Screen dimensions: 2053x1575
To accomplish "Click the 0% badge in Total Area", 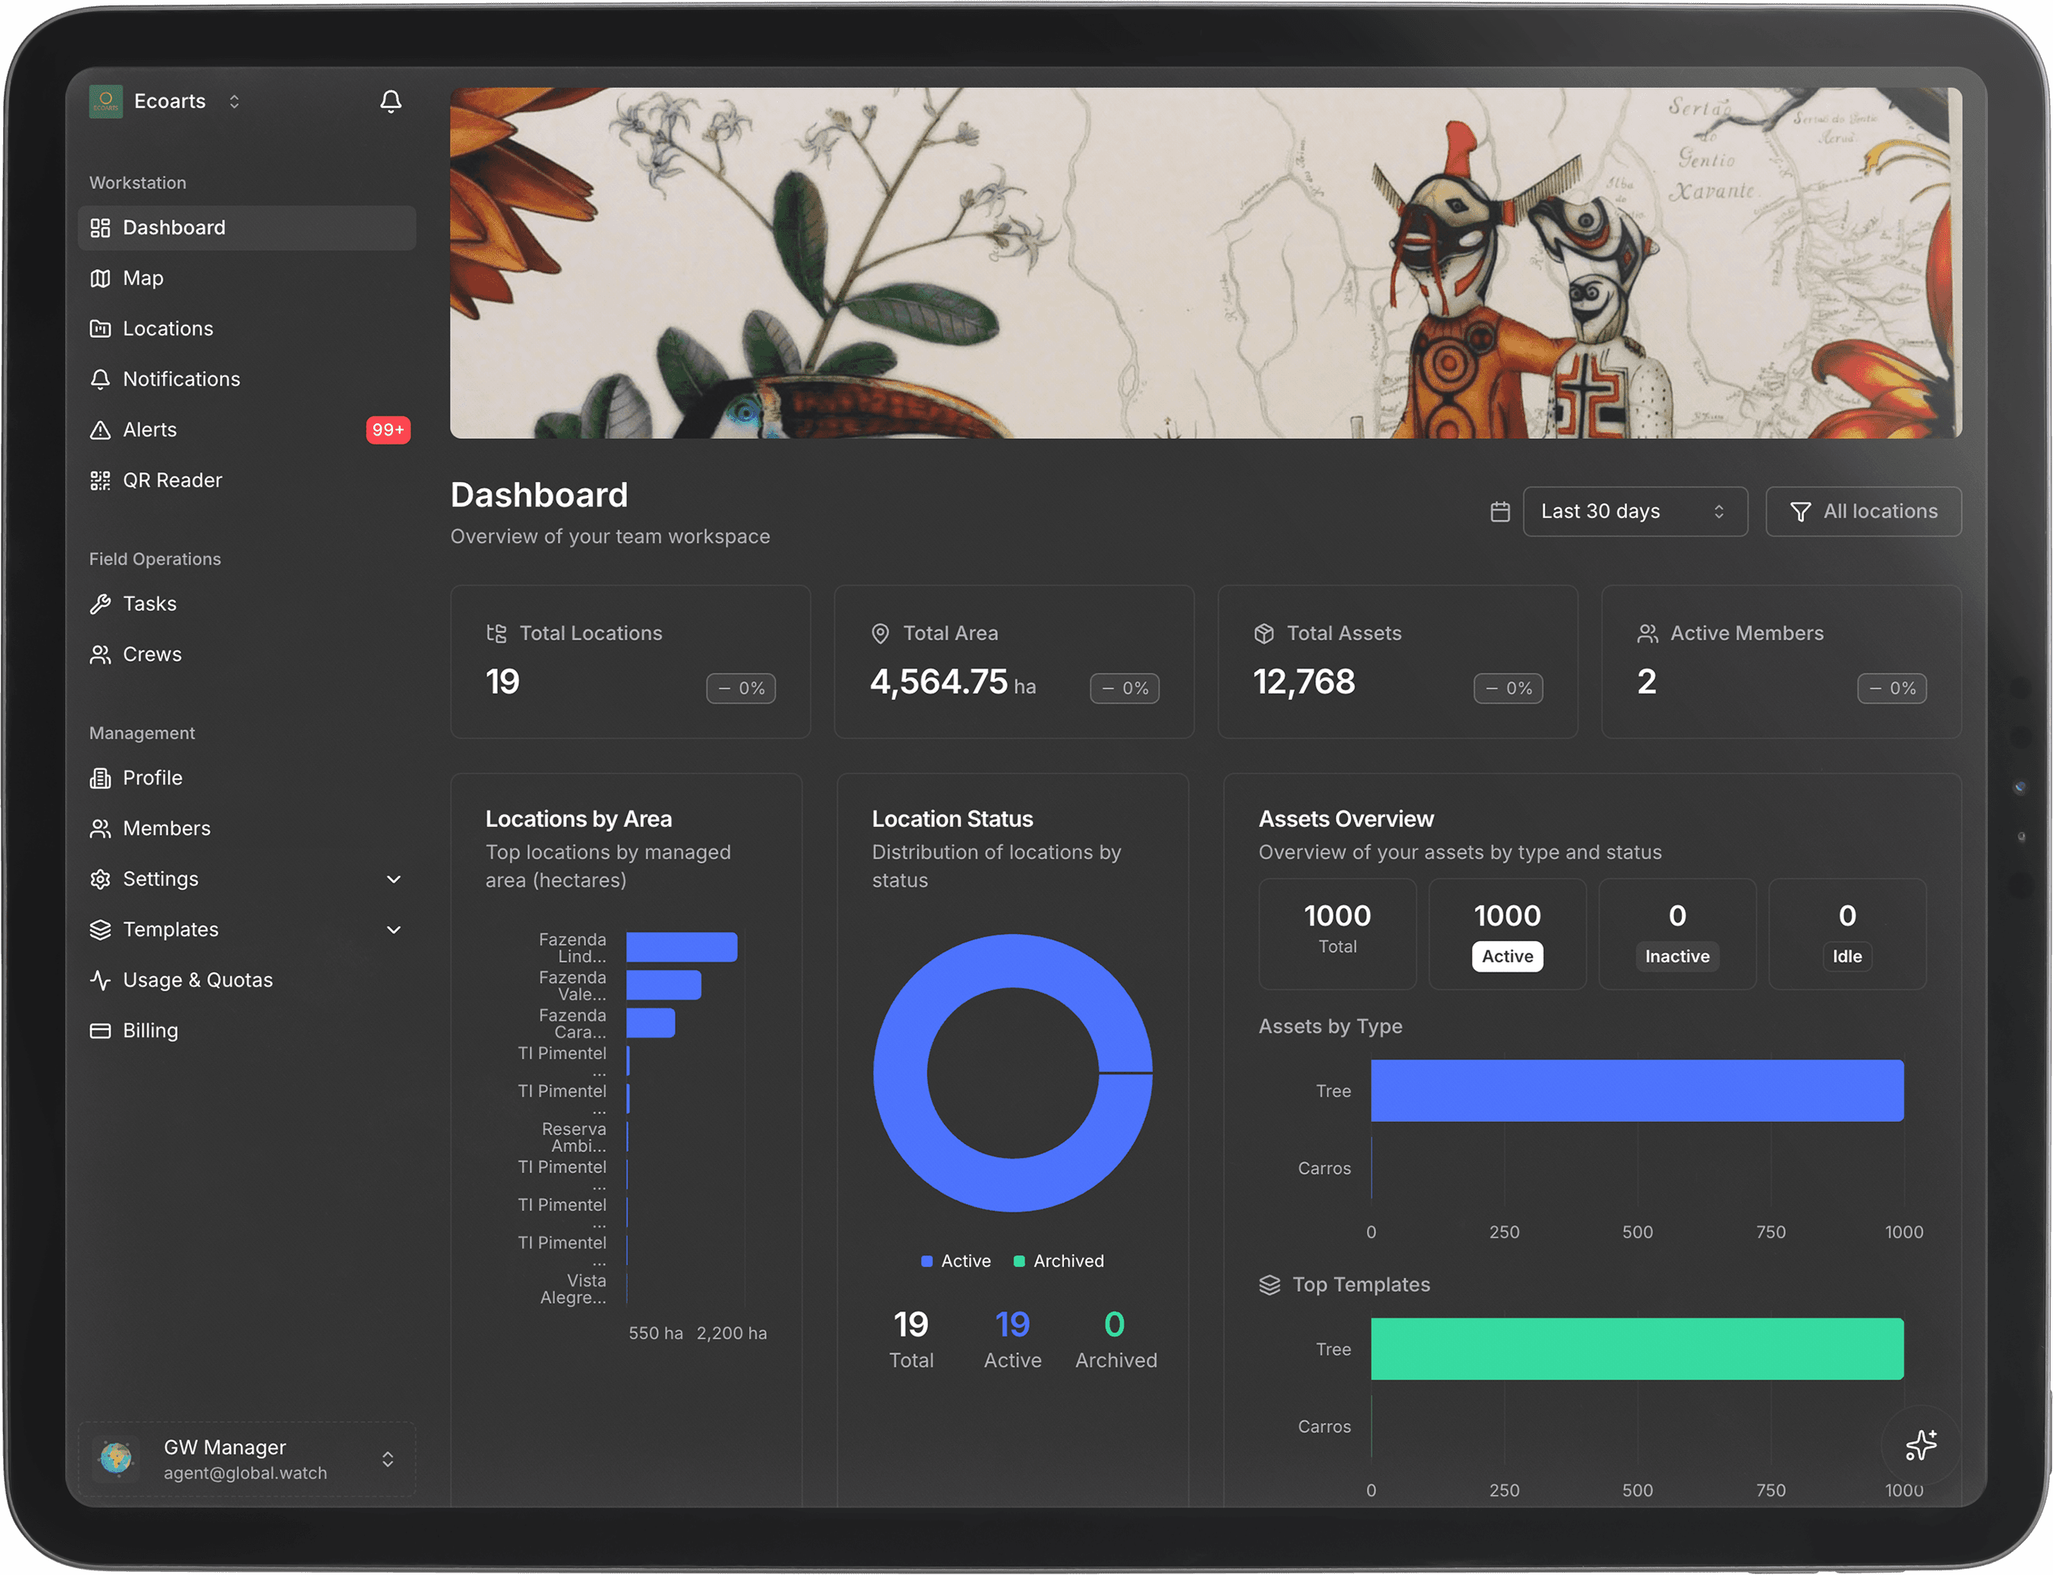I will pos(1125,689).
